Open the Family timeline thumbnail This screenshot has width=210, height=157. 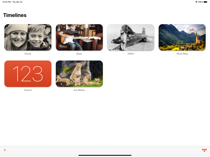click(28, 37)
